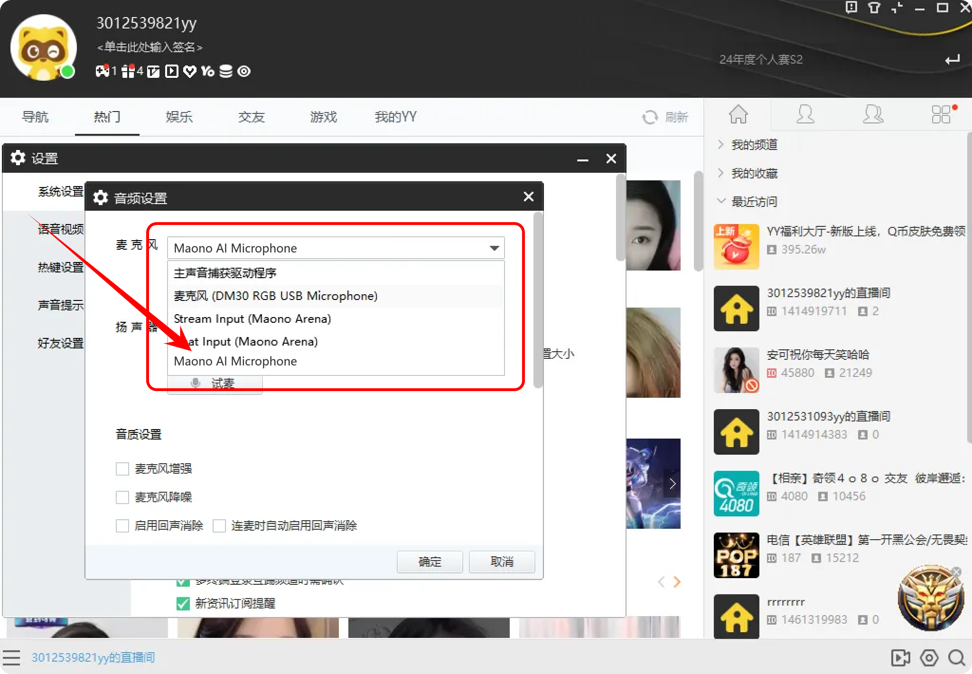The width and height of the screenshot is (972, 674).
Task: Enable 启用回声消除 checkbox
Action: (x=122, y=526)
